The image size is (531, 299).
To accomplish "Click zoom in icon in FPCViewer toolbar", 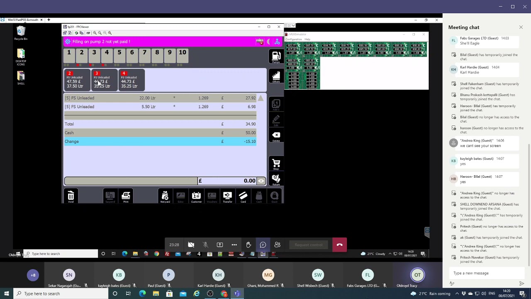I will pyautogui.click(x=95, y=33).
